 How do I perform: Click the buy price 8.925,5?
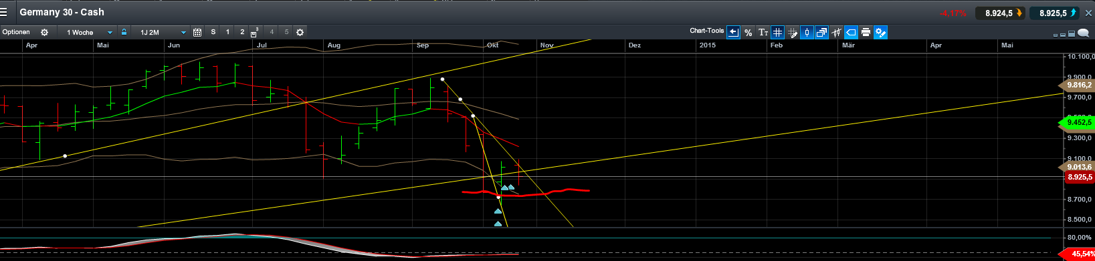[x=1054, y=13]
